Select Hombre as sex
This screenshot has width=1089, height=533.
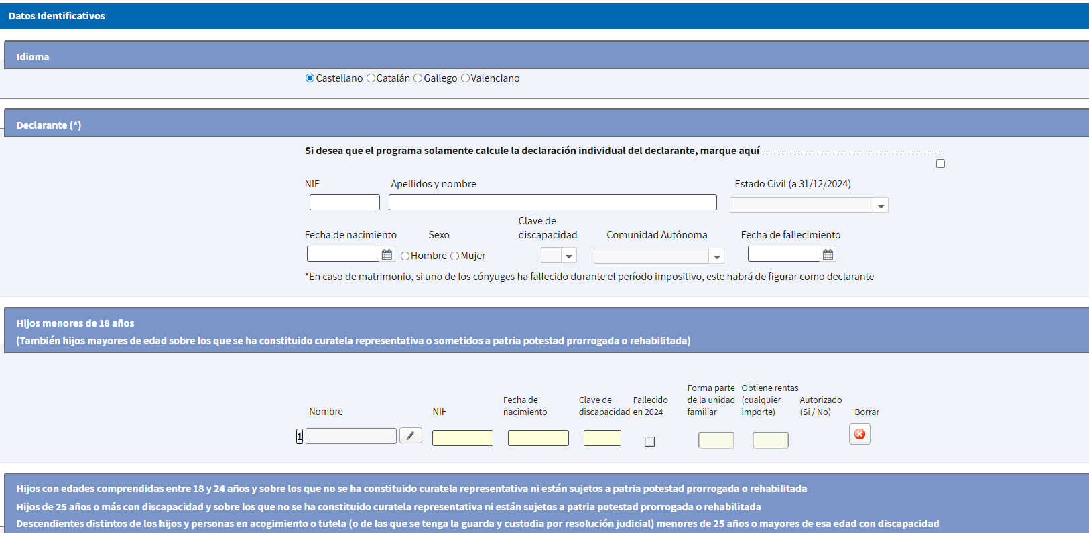tap(405, 256)
